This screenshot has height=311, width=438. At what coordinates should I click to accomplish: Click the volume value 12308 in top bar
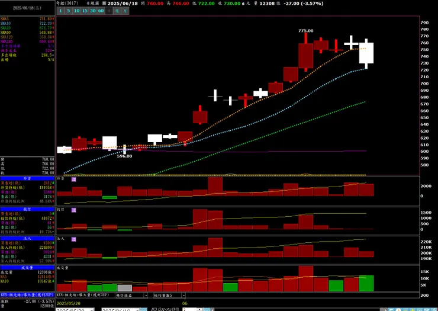267,4
